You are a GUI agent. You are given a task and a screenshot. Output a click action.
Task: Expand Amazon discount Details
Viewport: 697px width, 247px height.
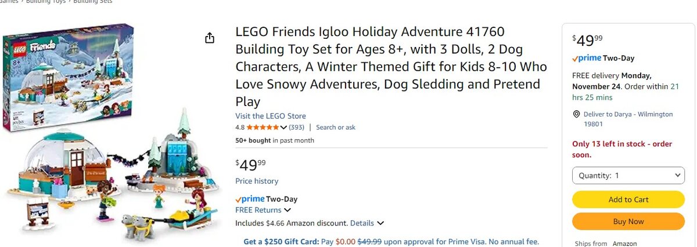380,223
